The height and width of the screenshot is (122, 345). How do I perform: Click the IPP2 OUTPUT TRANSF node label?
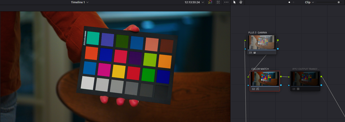(306, 69)
